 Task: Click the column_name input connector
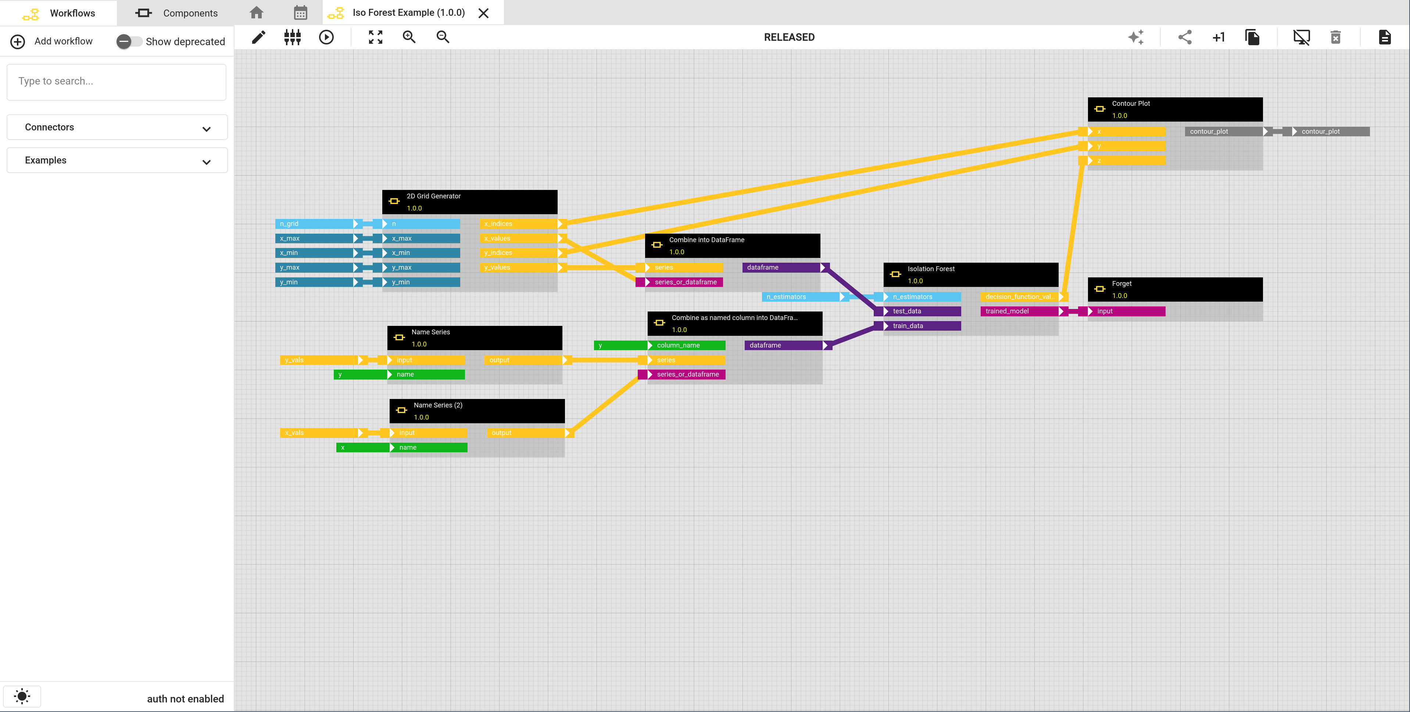[x=686, y=346]
